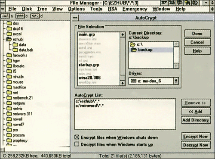The image size is (215, 159).
Task: Click the striped-lettering icon in title bar
Action: 165,3
